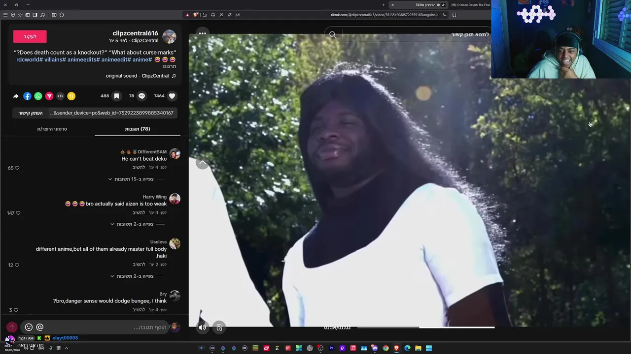This screenshot has width=631, height=354.
Task: Switch to the creator videos tab
Action: (52, 129)
